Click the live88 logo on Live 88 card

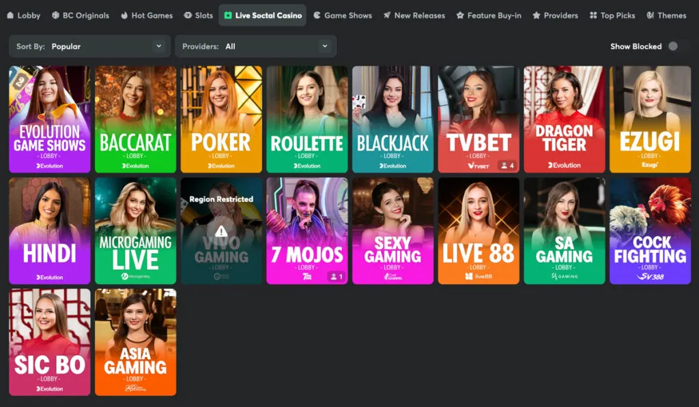[x=479, y=277]
